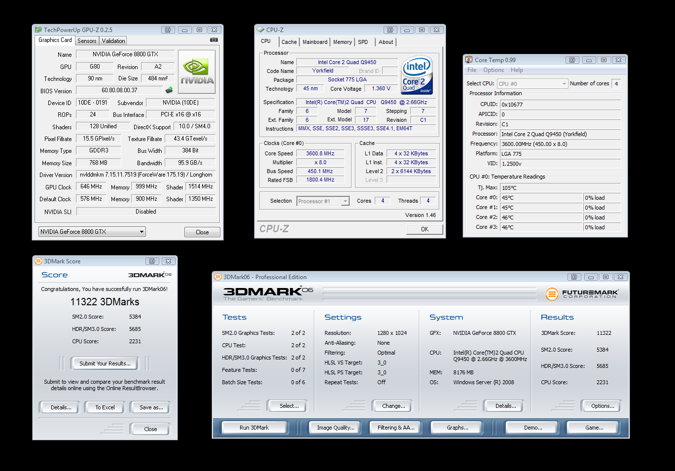Click the Tj. Max 105°C value in Core Temp
This screenshot has width=675, height=471.
(x=561, y=188)
